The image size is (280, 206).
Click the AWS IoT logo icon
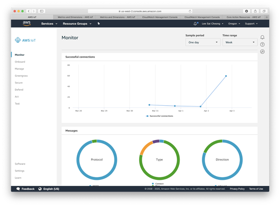tap(18, 40)
